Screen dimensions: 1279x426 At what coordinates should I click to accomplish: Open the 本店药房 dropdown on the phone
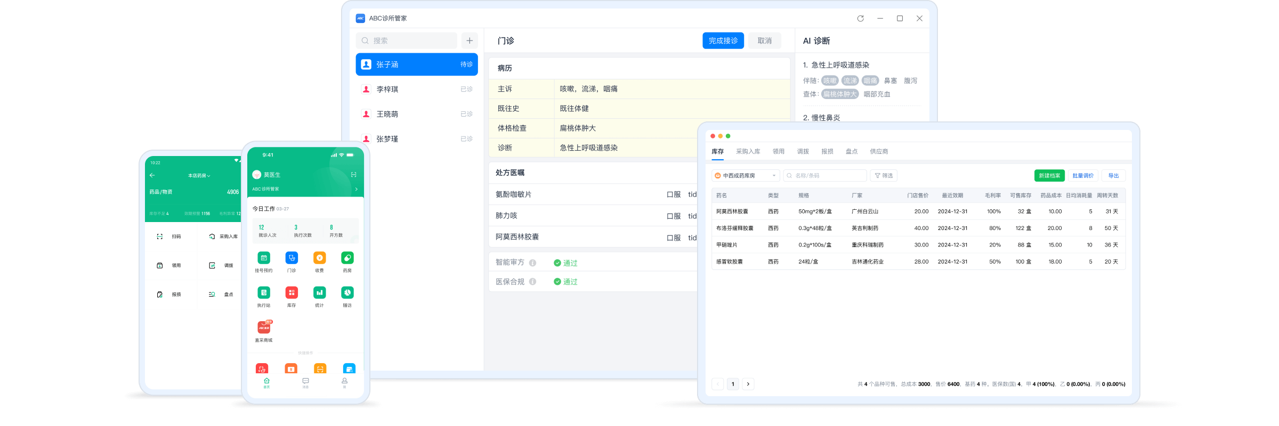pyautogui.click(x=199, y=176)
